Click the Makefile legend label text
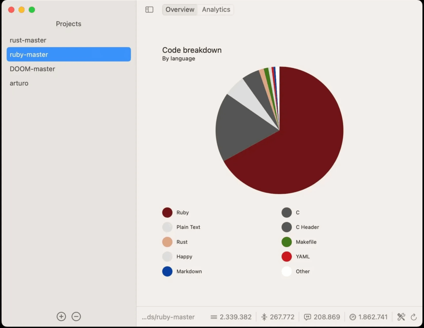The image size is (424, 328). [306, 242]
